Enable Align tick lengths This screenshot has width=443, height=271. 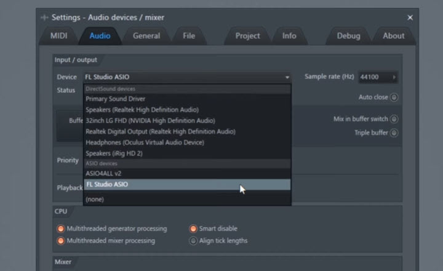[x=193, y=241]
